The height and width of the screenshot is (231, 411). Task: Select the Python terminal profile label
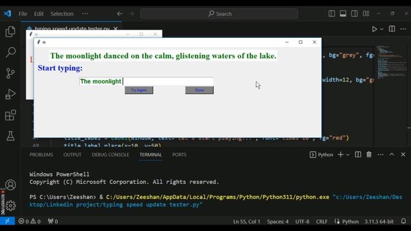pos(322,155)
